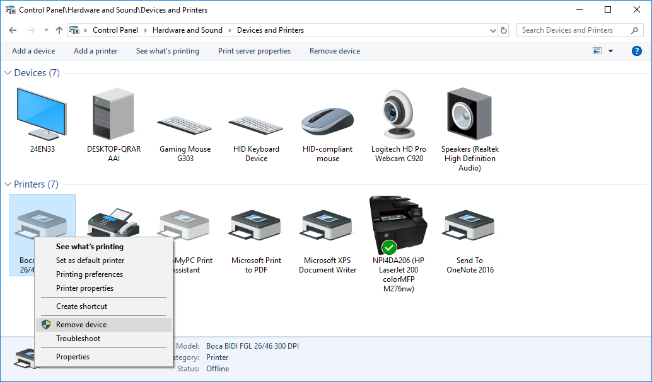The image size is (652, 382).
Task: Select the Gaming Mouse G303 keyboard icon
Action: (185, 125)
